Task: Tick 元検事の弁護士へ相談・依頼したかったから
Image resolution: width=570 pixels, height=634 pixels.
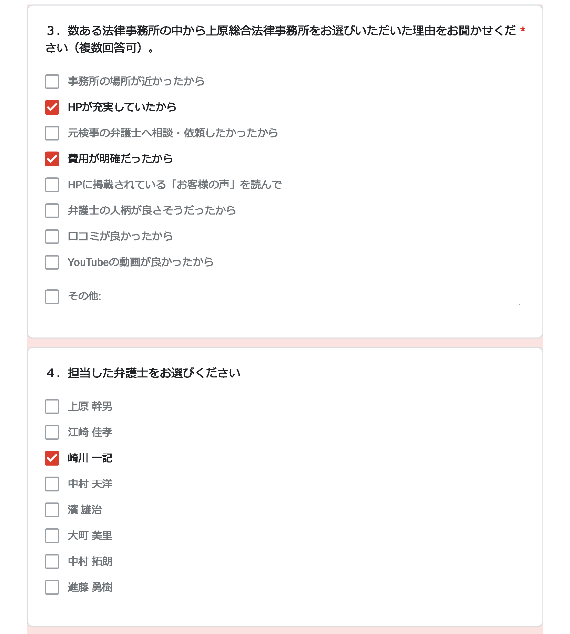Action: click(x=52, y=133)
